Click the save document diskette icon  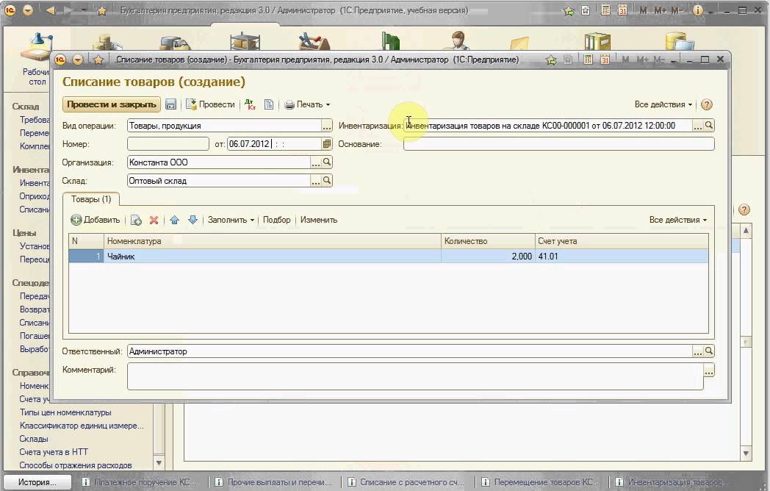pyautogui.click(x=170, y=104)
